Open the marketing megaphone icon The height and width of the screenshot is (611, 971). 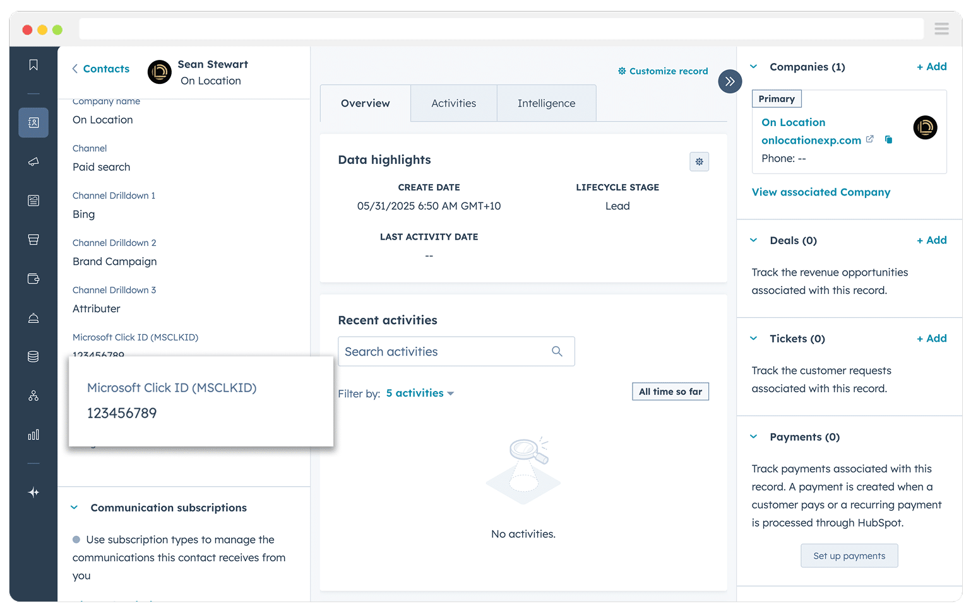point(33,161)
